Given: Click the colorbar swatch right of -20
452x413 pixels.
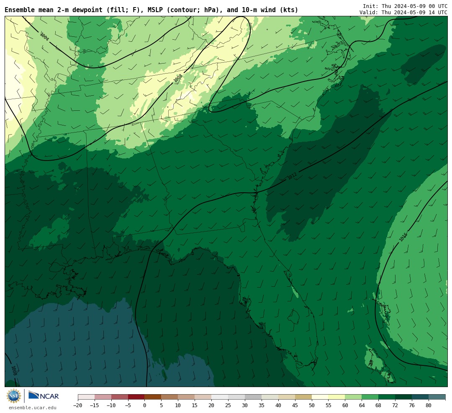Looking at the screenshot, I should pyautogui.click(x=86, y=397).
